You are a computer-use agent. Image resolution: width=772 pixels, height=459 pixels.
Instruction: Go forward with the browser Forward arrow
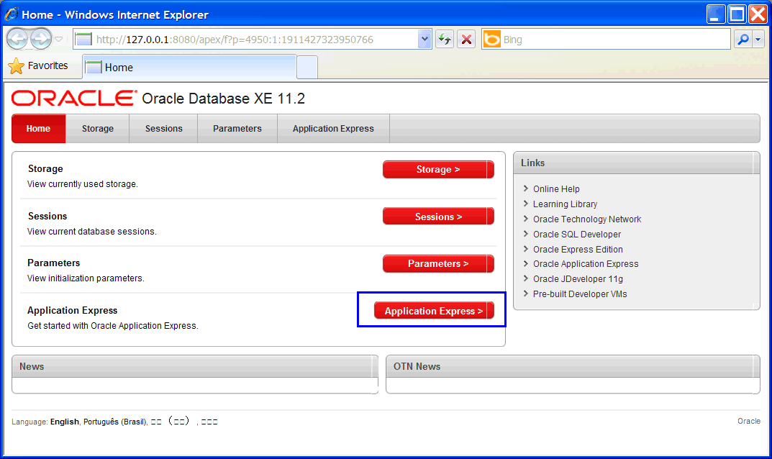pos(41,39)
